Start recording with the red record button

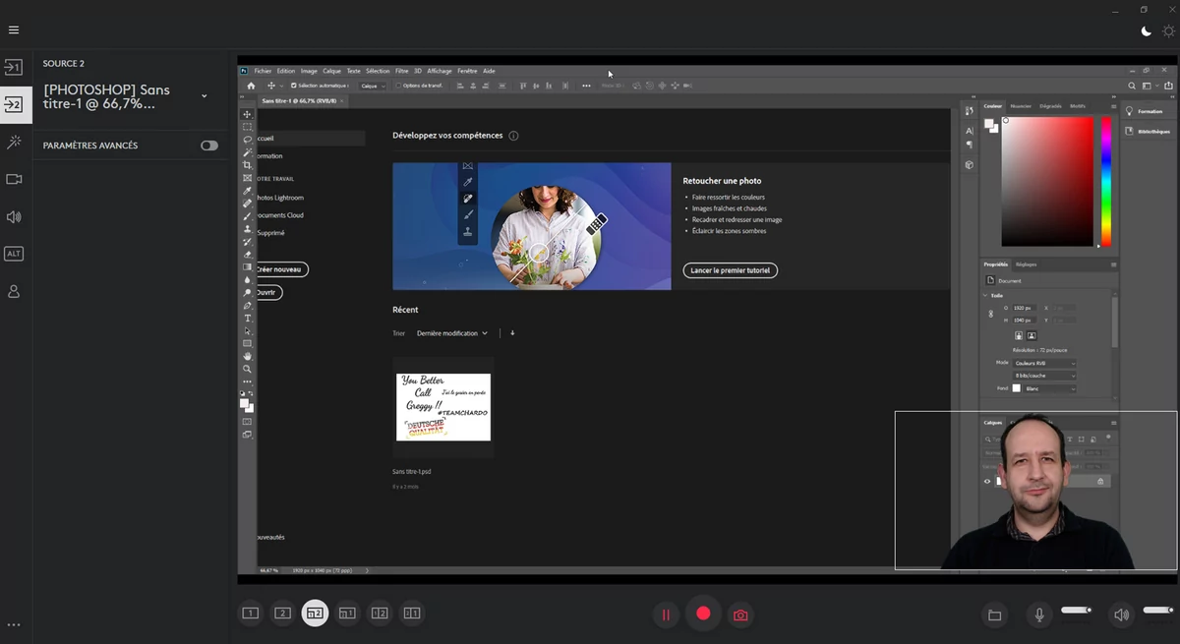(x=703, y=614)
